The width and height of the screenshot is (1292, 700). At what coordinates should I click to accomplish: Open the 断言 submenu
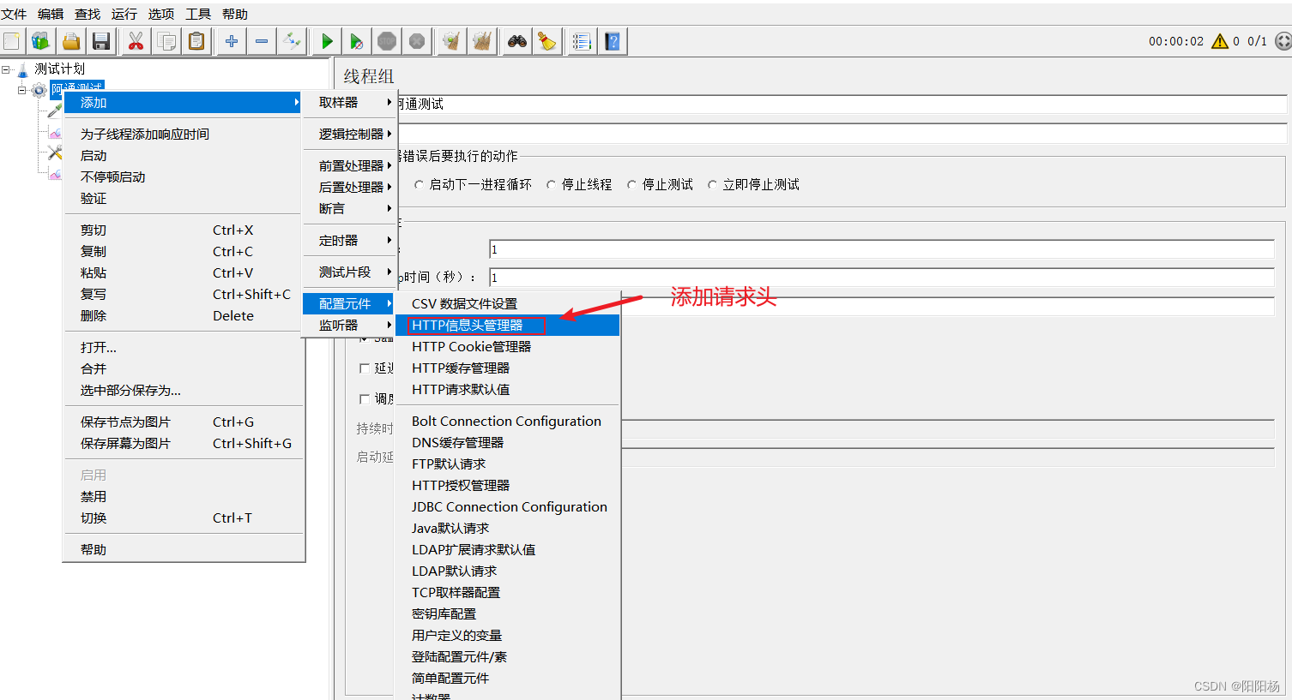[351, 208]
